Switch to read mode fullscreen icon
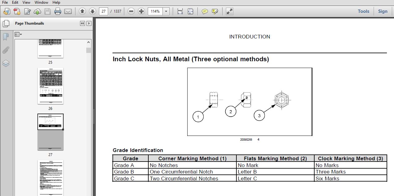The height and width of the screenshot is (196, 394). pos(229,11)
